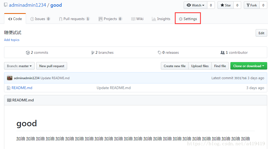Screen dimensions: 268x149
Task: Click the branches icon beside 2 branches
Action: tap(93, 53)
